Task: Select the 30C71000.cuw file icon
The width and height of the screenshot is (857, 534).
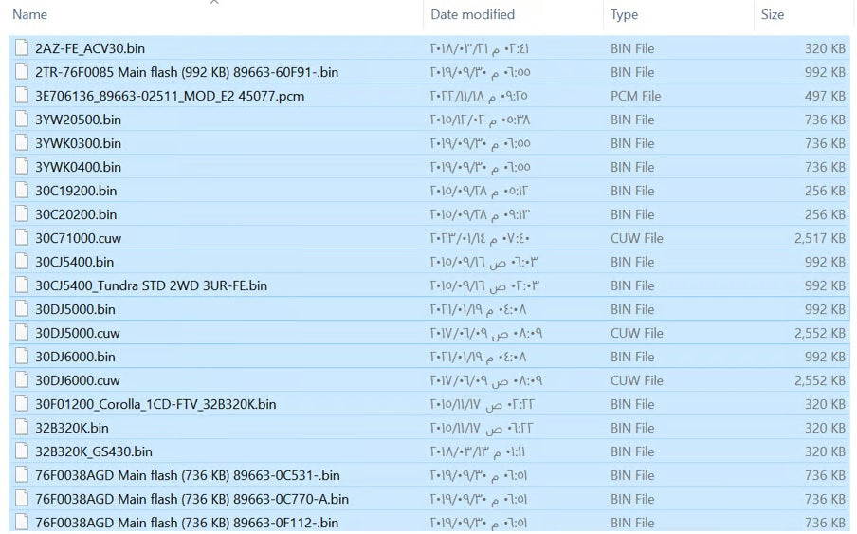Action: (x=22, y=238)
